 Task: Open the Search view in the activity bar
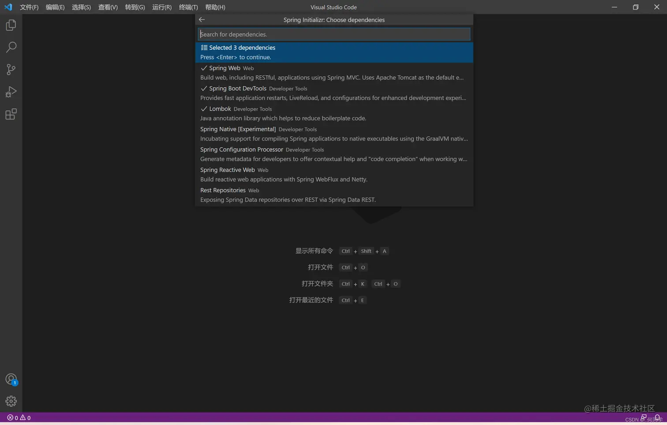click(11, 47)
